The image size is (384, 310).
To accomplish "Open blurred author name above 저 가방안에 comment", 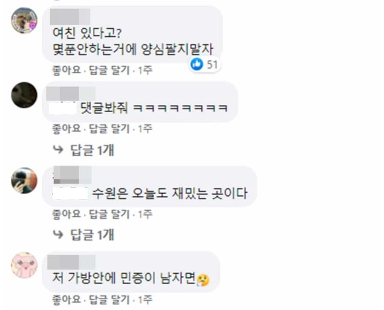I will [x=71, y=262].
